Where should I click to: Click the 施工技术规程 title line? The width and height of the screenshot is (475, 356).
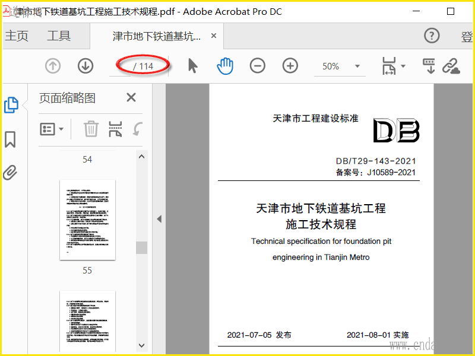tap(321, 224)
